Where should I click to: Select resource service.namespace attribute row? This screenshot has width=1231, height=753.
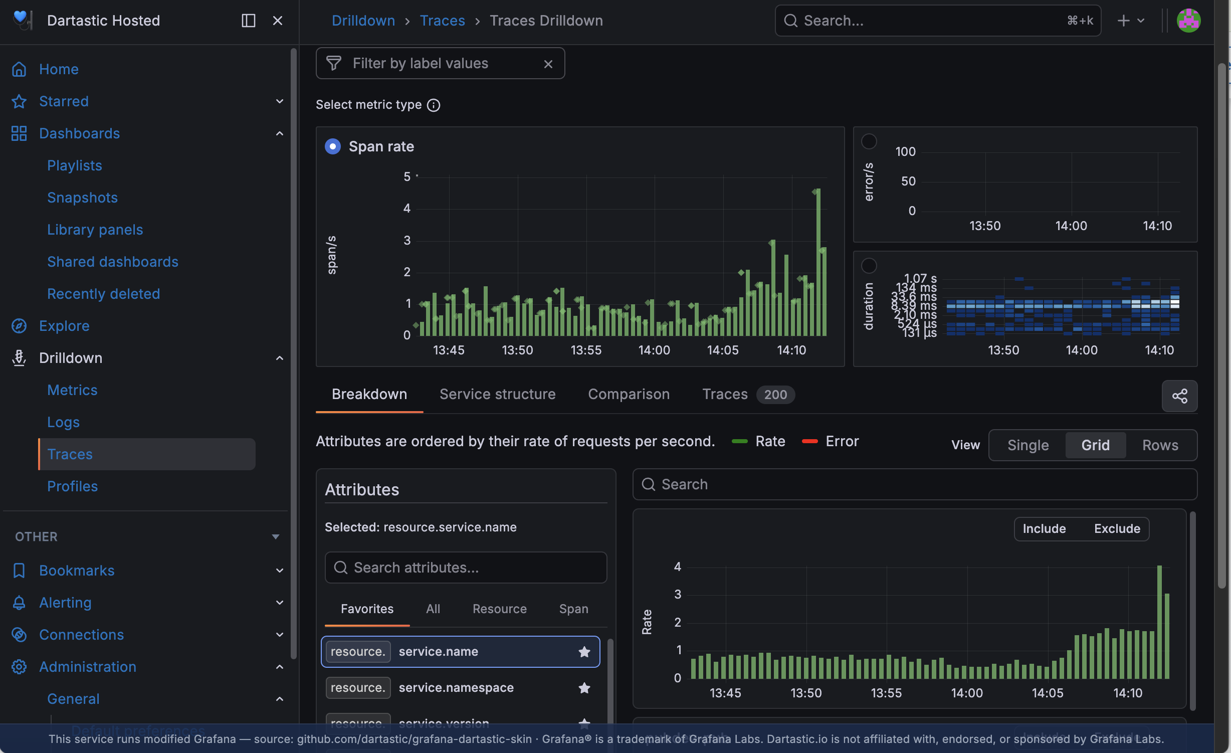460,688
